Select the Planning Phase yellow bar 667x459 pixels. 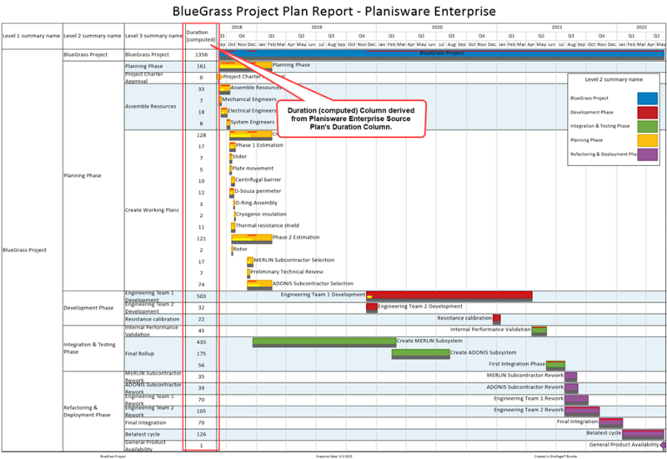tap(245, 67)
